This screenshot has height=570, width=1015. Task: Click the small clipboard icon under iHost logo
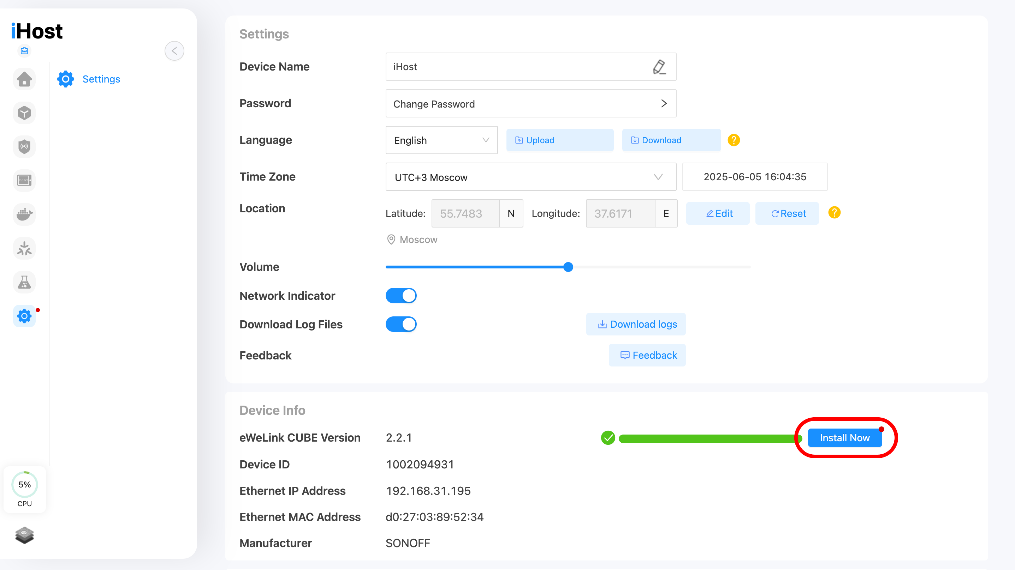(x=24, y=51)
